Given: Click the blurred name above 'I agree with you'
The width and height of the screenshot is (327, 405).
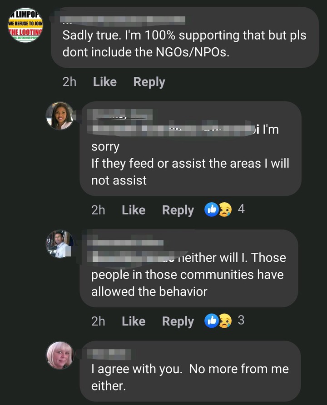Looking at the screenshot, I should pyautogui.click(x=109, y=354).
